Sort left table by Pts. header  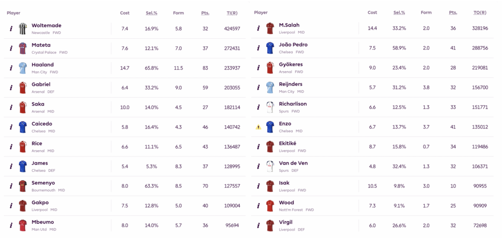(x=205, y=13)
